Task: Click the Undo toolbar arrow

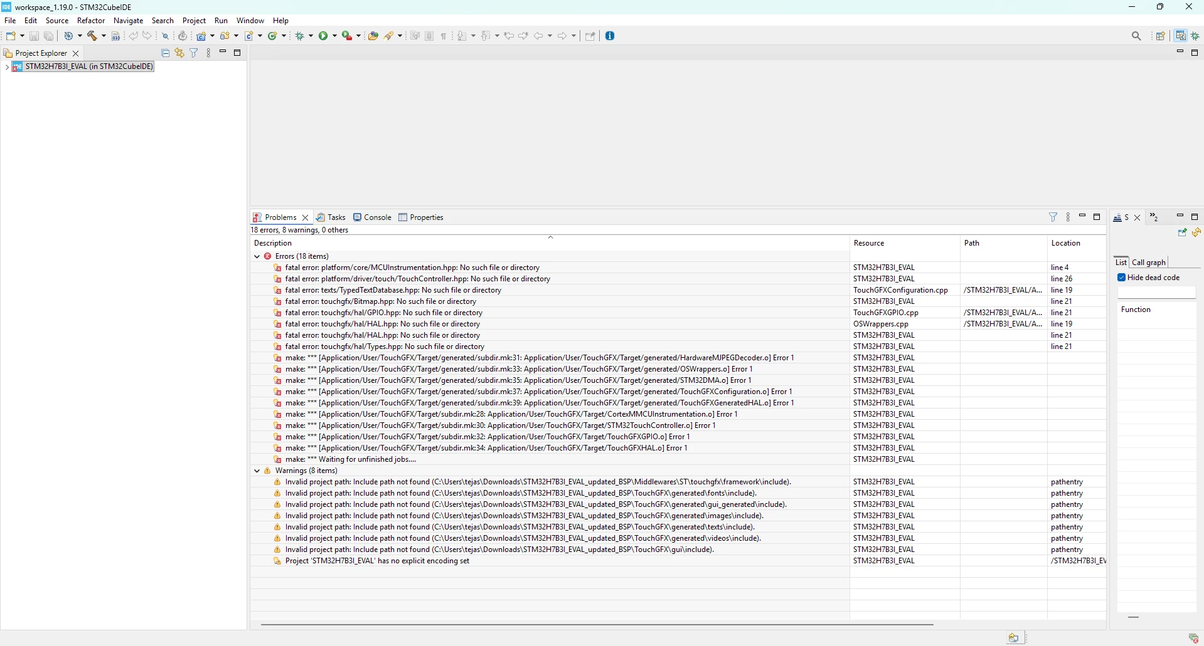Action: (133, 36)
